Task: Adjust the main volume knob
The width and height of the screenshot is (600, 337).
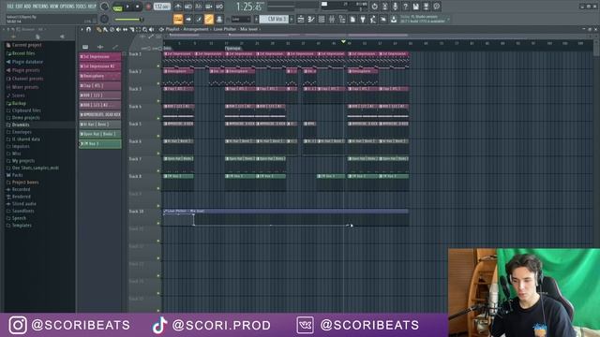Action: [x=104, y=7]
